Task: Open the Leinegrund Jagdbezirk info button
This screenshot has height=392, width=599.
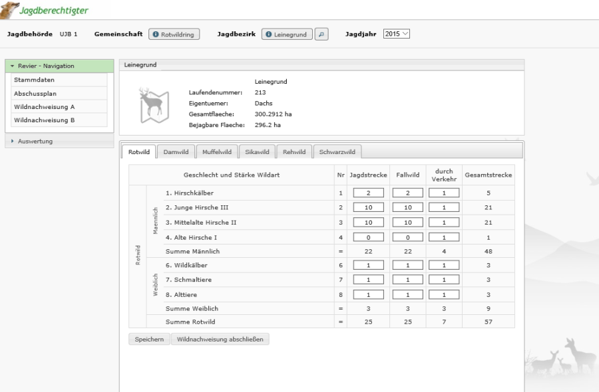Action: click(x=287, y=34)
